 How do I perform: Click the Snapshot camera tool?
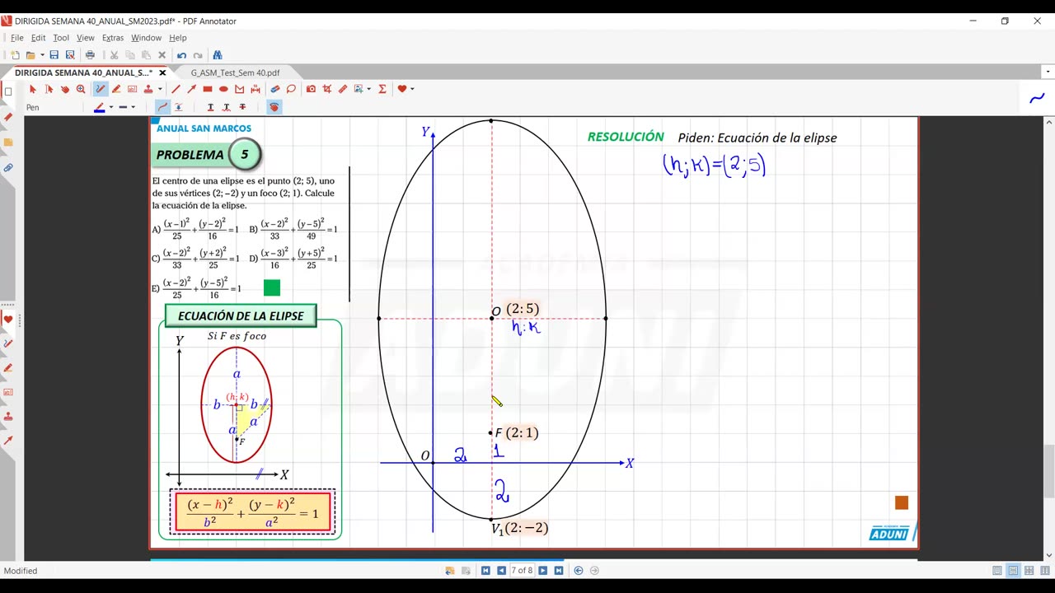[311, 89]
